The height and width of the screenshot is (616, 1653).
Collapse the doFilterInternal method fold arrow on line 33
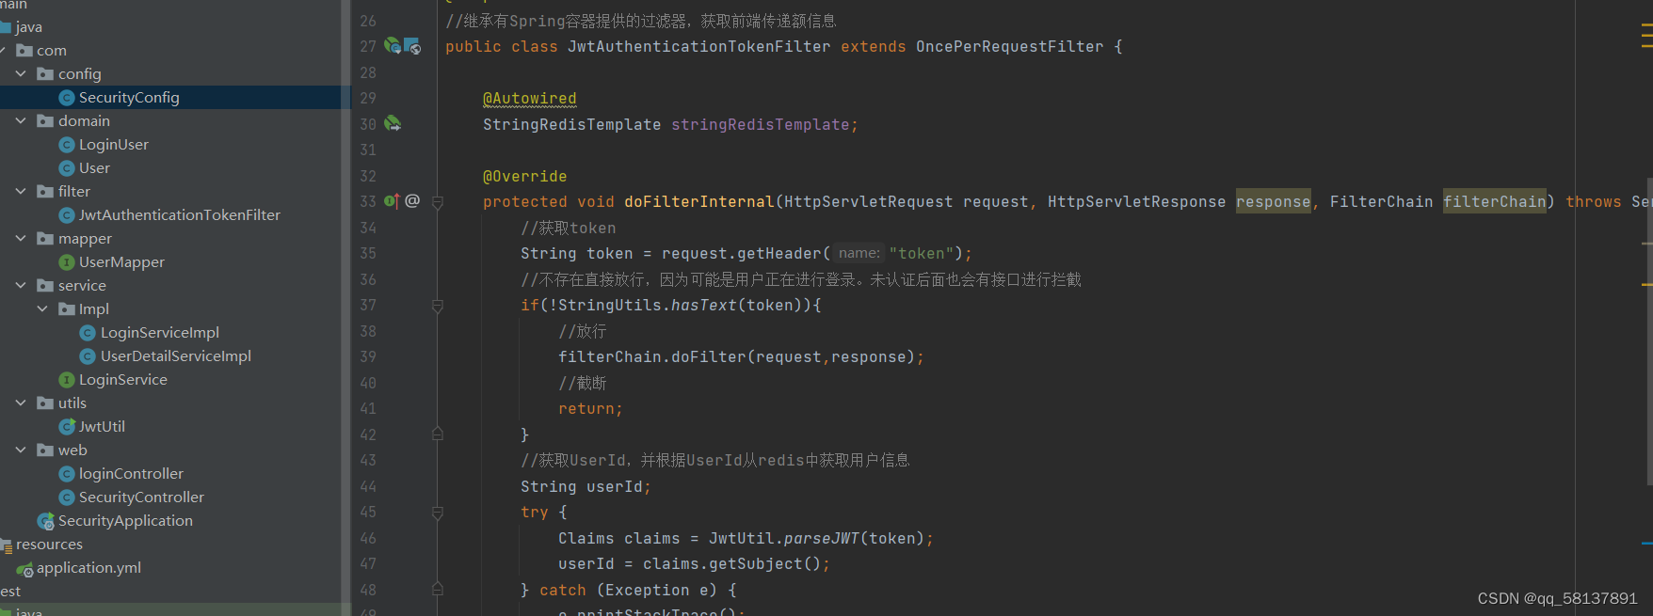pyautogui.click(x=436, y=200)
